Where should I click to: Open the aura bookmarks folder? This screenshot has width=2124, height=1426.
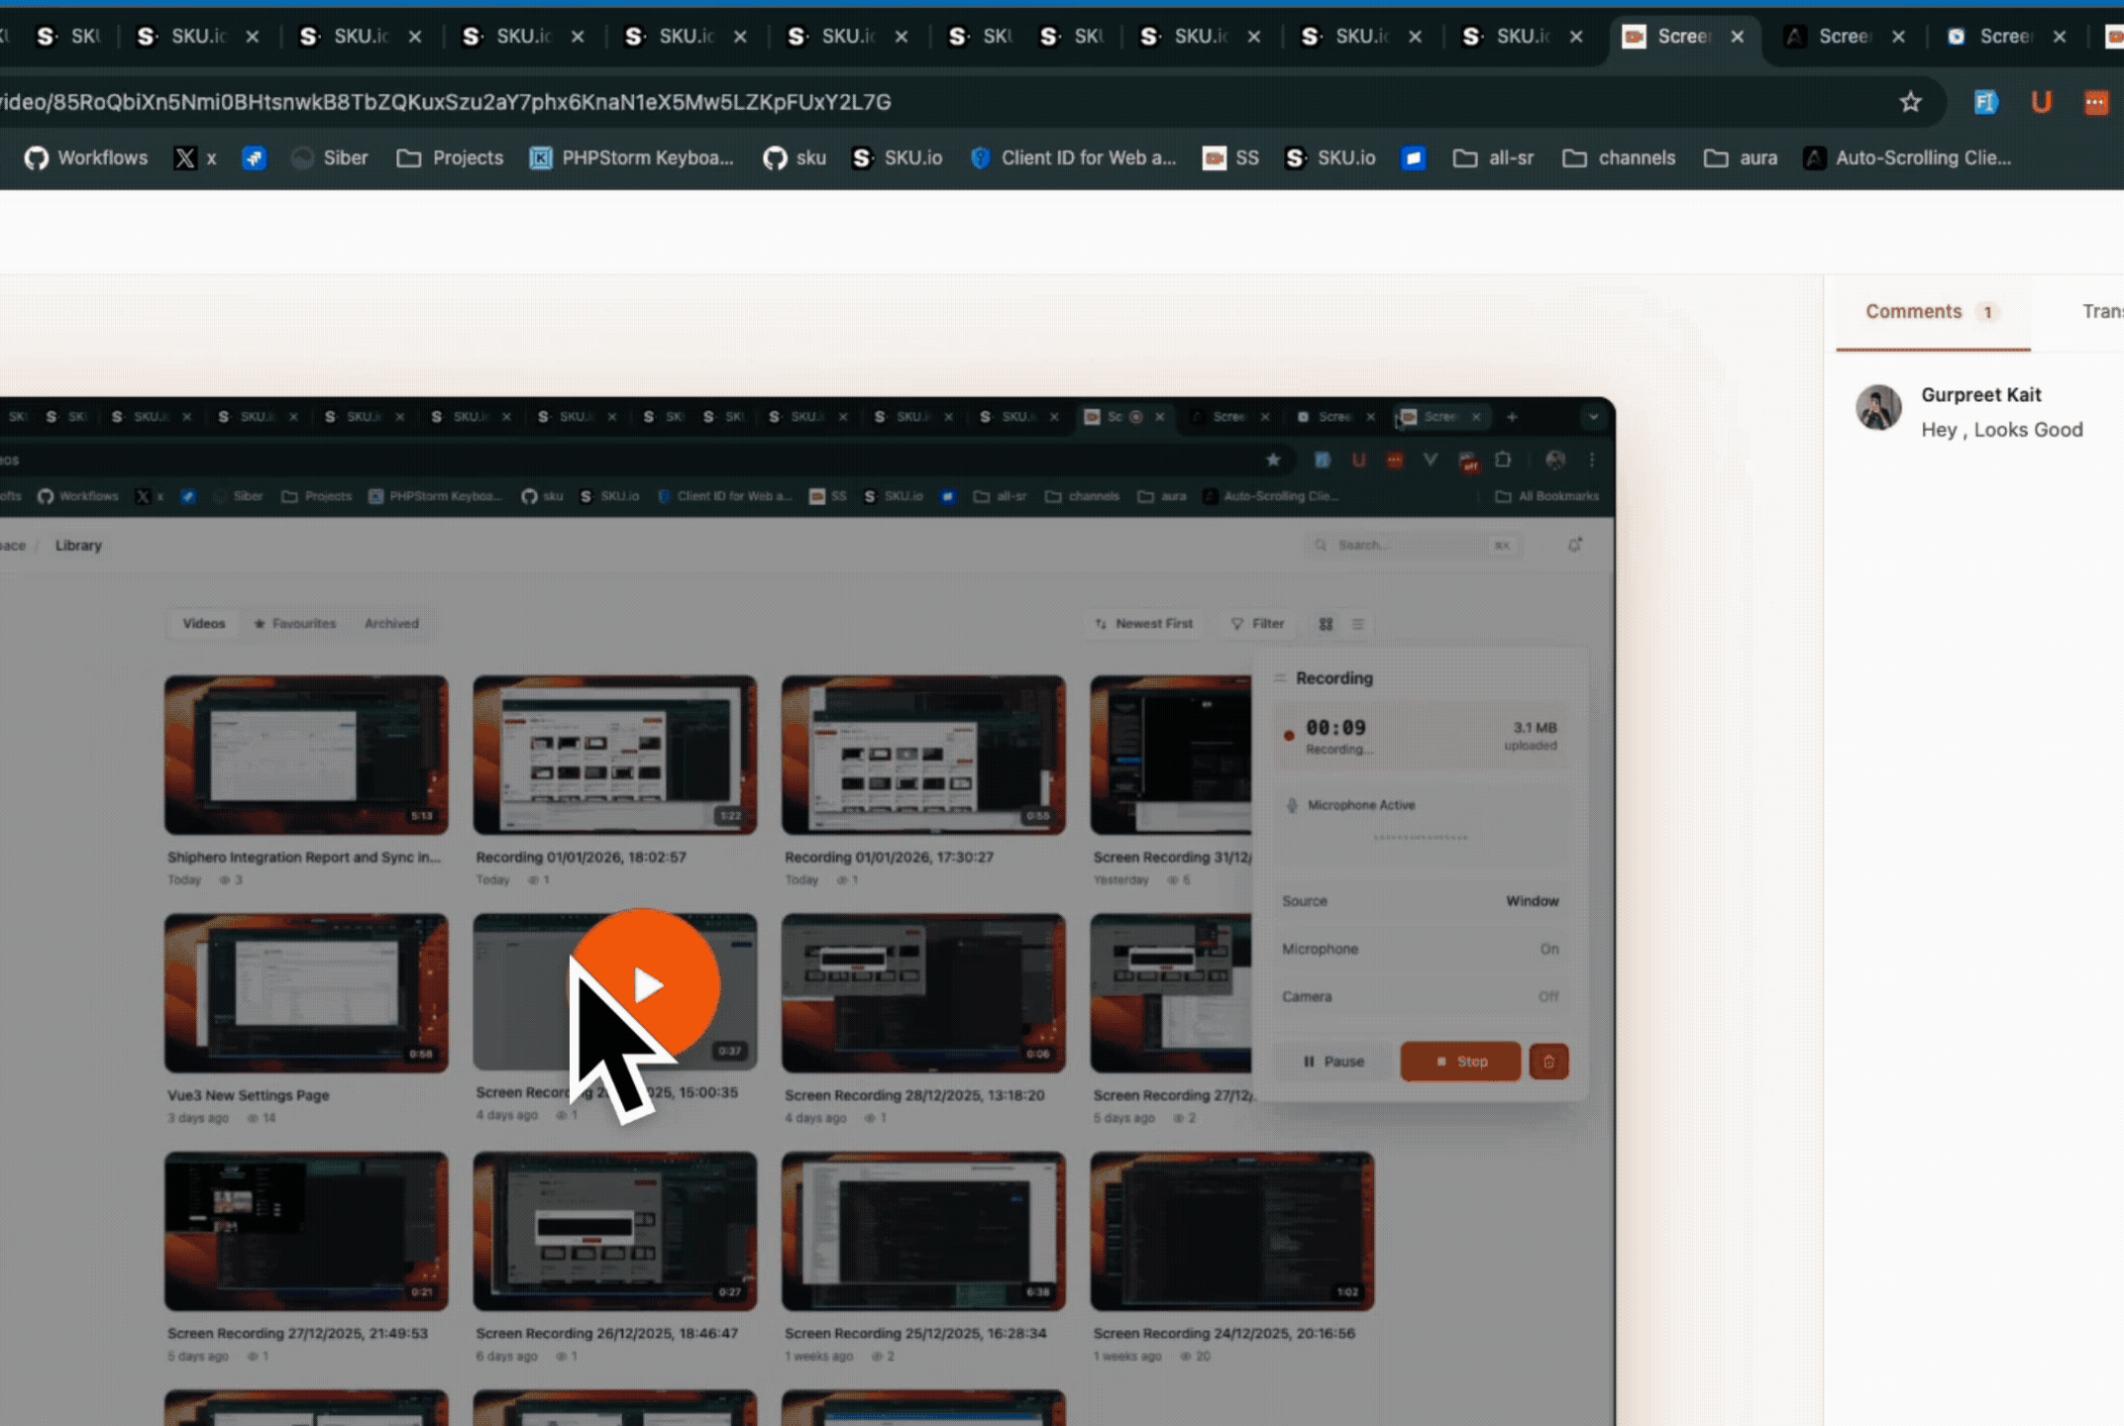coord(1741,158)
